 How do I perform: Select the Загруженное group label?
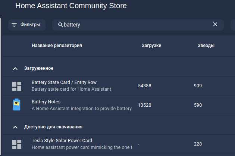click(x=39, y=68)
